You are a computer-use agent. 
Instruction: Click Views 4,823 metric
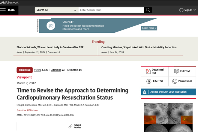point(41,70)
